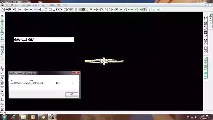
Task: Click OK in jewel counting dialog
Action: pos(72,94)
